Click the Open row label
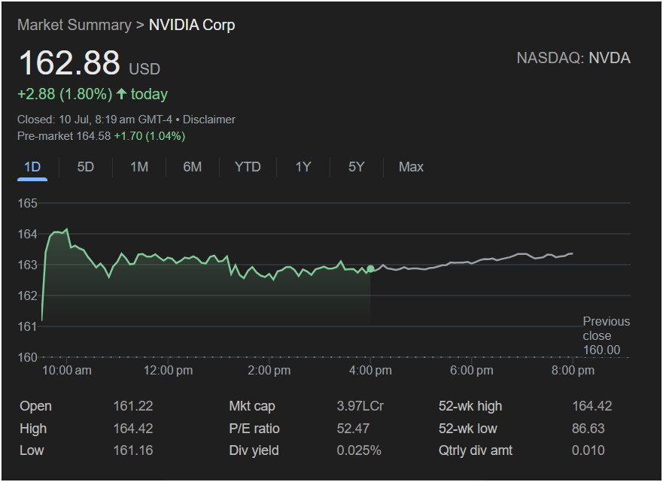663x482 pixels. [x=35, y=406]
